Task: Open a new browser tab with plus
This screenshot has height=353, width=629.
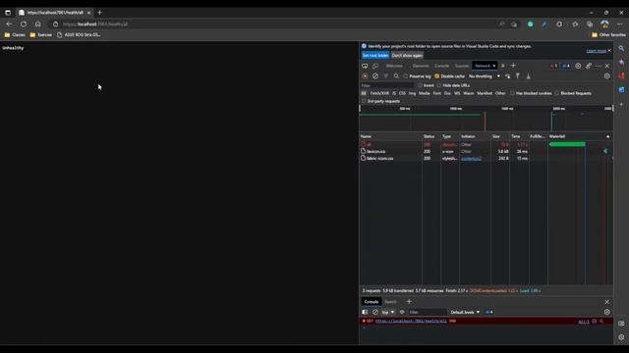Action: tap(100, 13)
